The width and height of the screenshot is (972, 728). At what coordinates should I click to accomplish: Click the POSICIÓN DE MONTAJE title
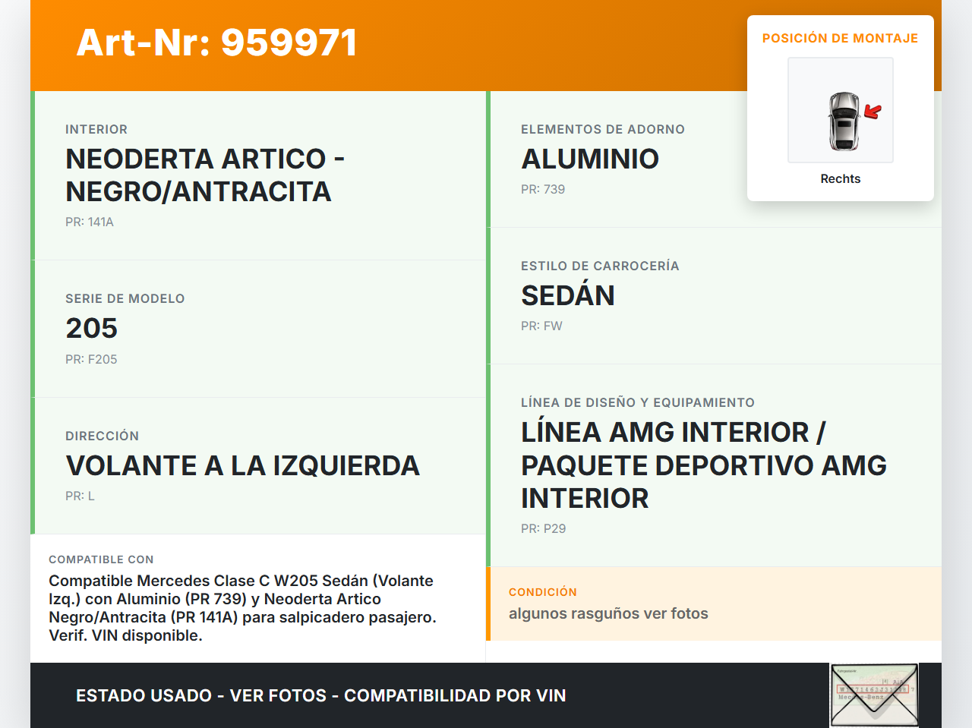pyautogui.click(x=841, y=38)
